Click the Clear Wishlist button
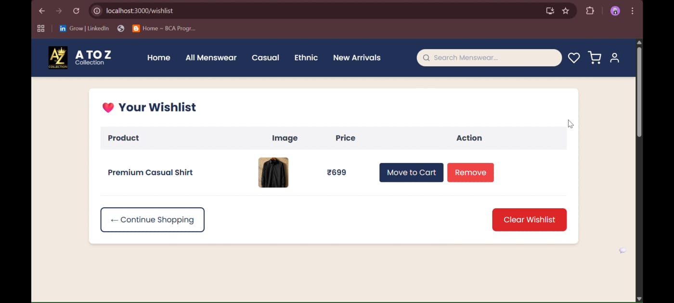The height and width of the screenshot is (303, 674). point(529,220)
